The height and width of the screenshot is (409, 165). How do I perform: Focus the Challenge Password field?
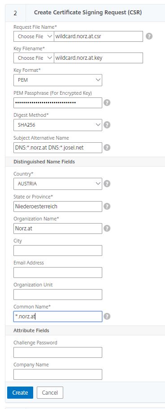pos(58,352)
